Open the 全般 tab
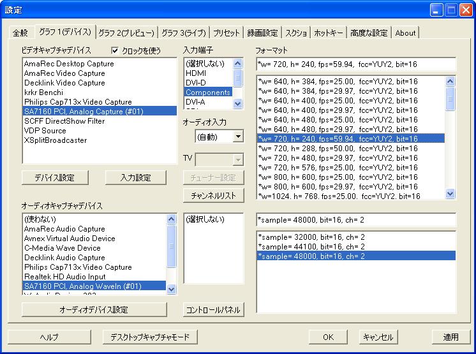The width and height of the screenshot is (476, 354). pos(20,33)
